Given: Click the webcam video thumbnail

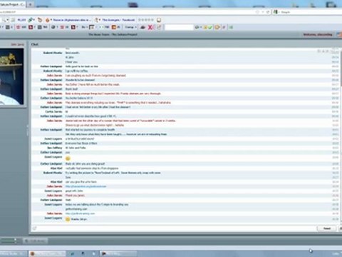Looking at the screenshot, I should click(x=11, y=76).
